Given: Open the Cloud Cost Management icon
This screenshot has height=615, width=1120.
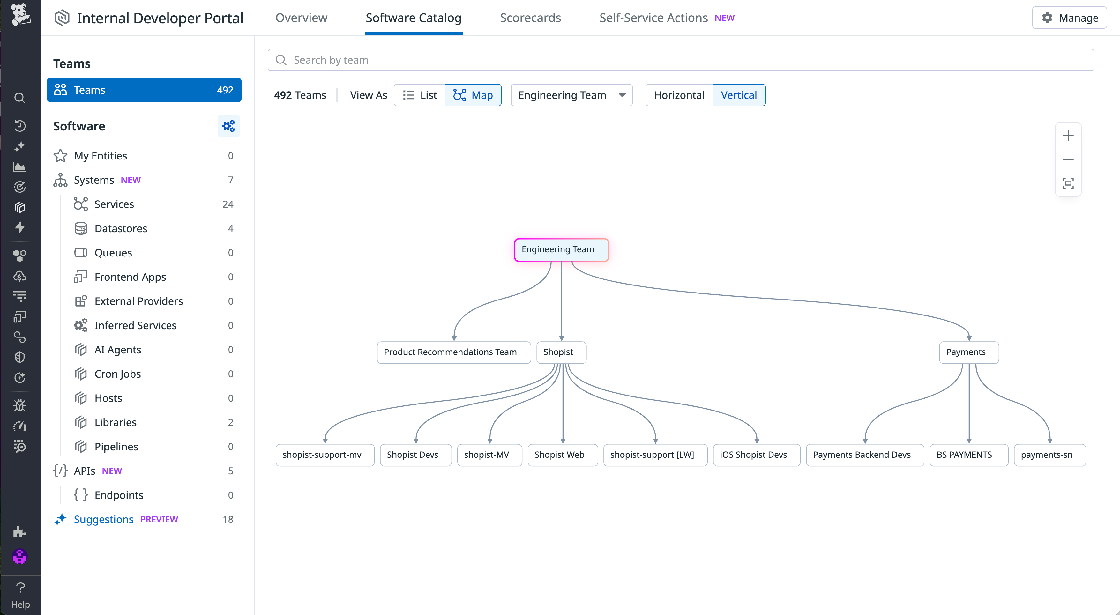Looking at the screenshot, I should point(20,276).
